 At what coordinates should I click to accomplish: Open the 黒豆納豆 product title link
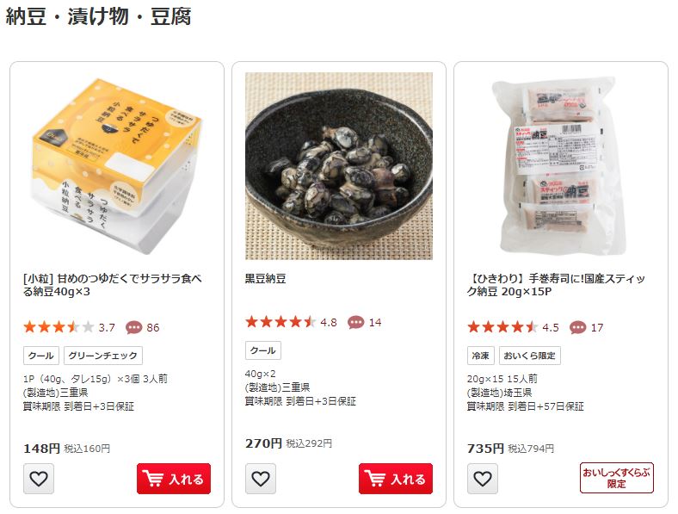(266, 279)
